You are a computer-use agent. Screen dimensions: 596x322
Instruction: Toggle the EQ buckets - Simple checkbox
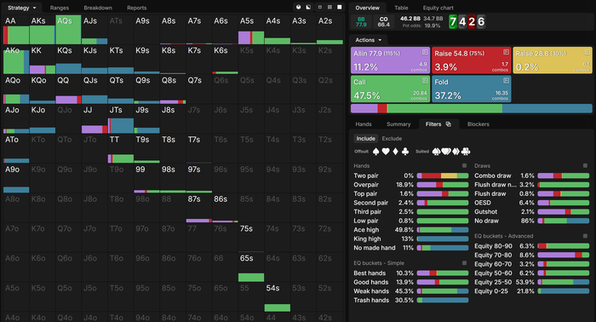[464, 263]
